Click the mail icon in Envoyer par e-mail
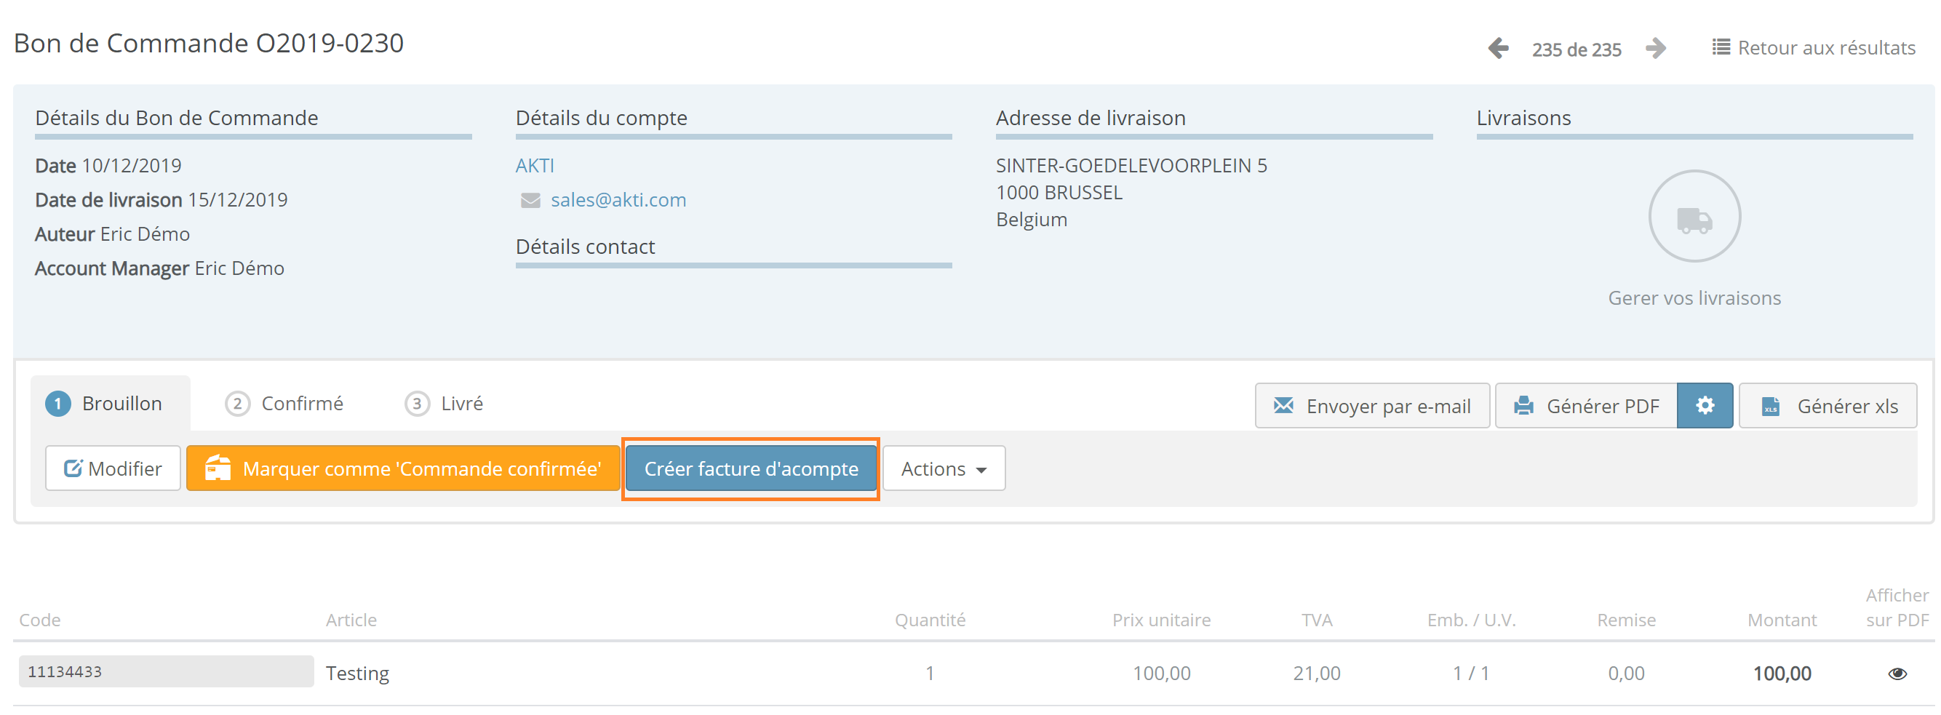This screenshot has height=715, width=1941. pos(1284,406)
